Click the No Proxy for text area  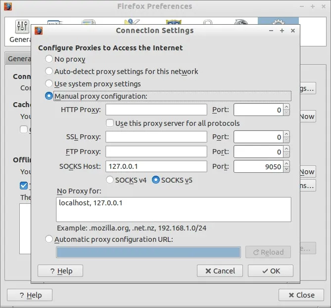point(174,209)
